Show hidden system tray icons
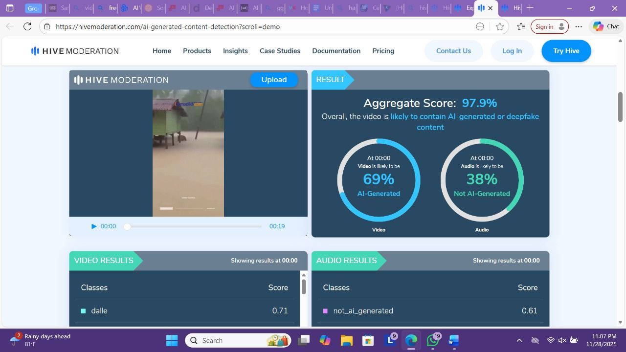This screenshot has width=626, height=352. pyautogui.click(x=519, y=340)
